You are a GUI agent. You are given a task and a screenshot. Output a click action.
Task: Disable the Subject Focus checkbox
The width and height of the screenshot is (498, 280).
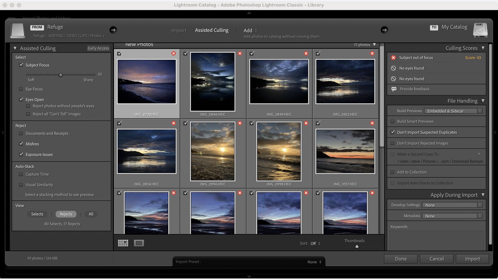pos(21,65)
